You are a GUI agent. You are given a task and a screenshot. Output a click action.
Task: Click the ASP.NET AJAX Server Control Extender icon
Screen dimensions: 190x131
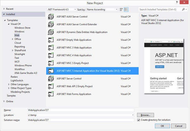51,24
